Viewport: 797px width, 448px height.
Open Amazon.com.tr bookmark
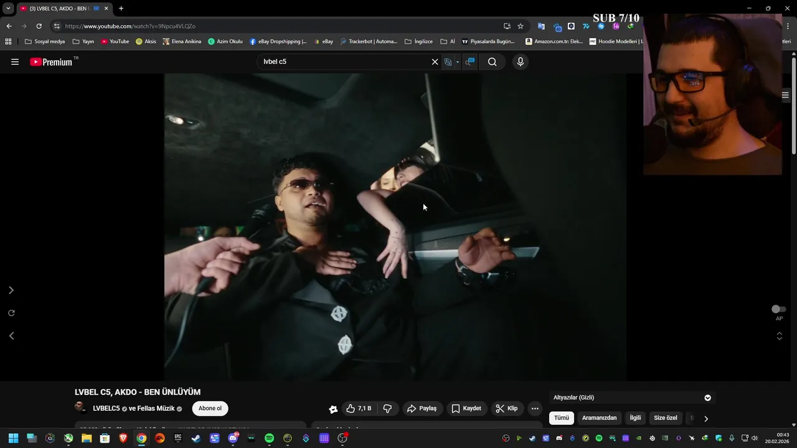(x=554, y=42)
